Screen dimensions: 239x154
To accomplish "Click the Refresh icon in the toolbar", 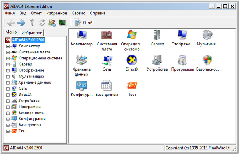I will click(x=42, y=23).
